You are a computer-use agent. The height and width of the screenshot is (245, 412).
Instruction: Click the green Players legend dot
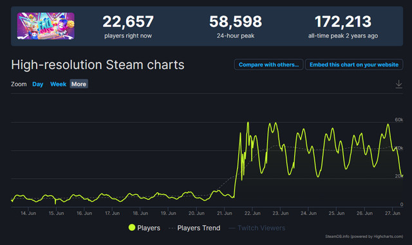pyautogui.click(x=131, y=228)
